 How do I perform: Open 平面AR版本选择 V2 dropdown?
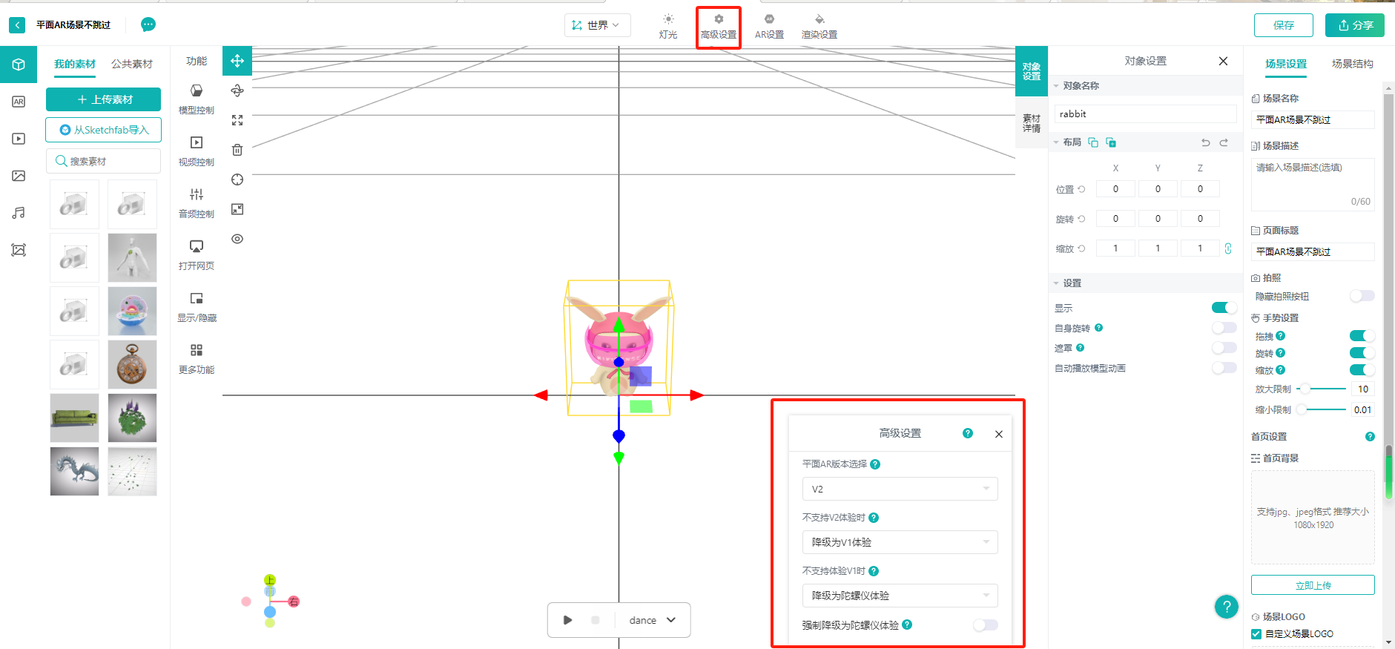[x=900, y=489]
